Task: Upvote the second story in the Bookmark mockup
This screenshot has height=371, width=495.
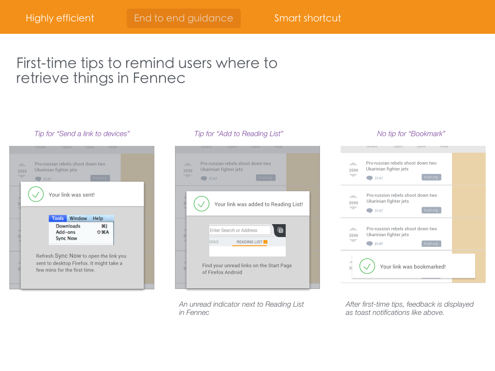Action: tap(353, 197)
